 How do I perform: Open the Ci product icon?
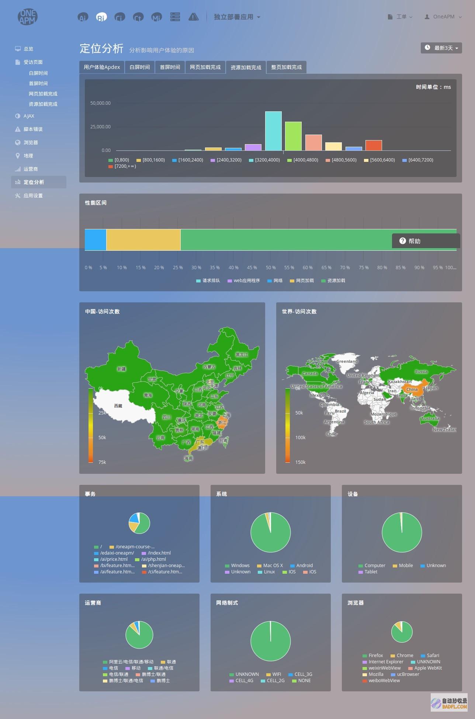[120, 17]
